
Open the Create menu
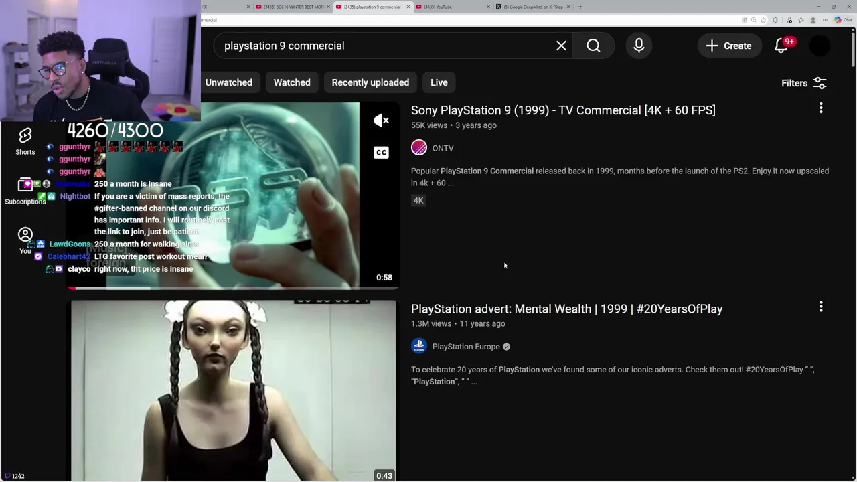tap(728, 46)
